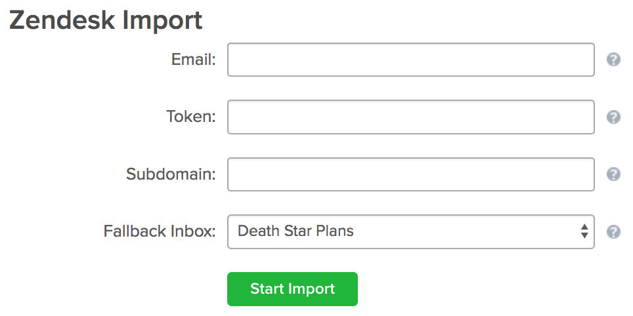Open the help tooltip beside Email field
The image size is (633, 316).
[613, 60]
